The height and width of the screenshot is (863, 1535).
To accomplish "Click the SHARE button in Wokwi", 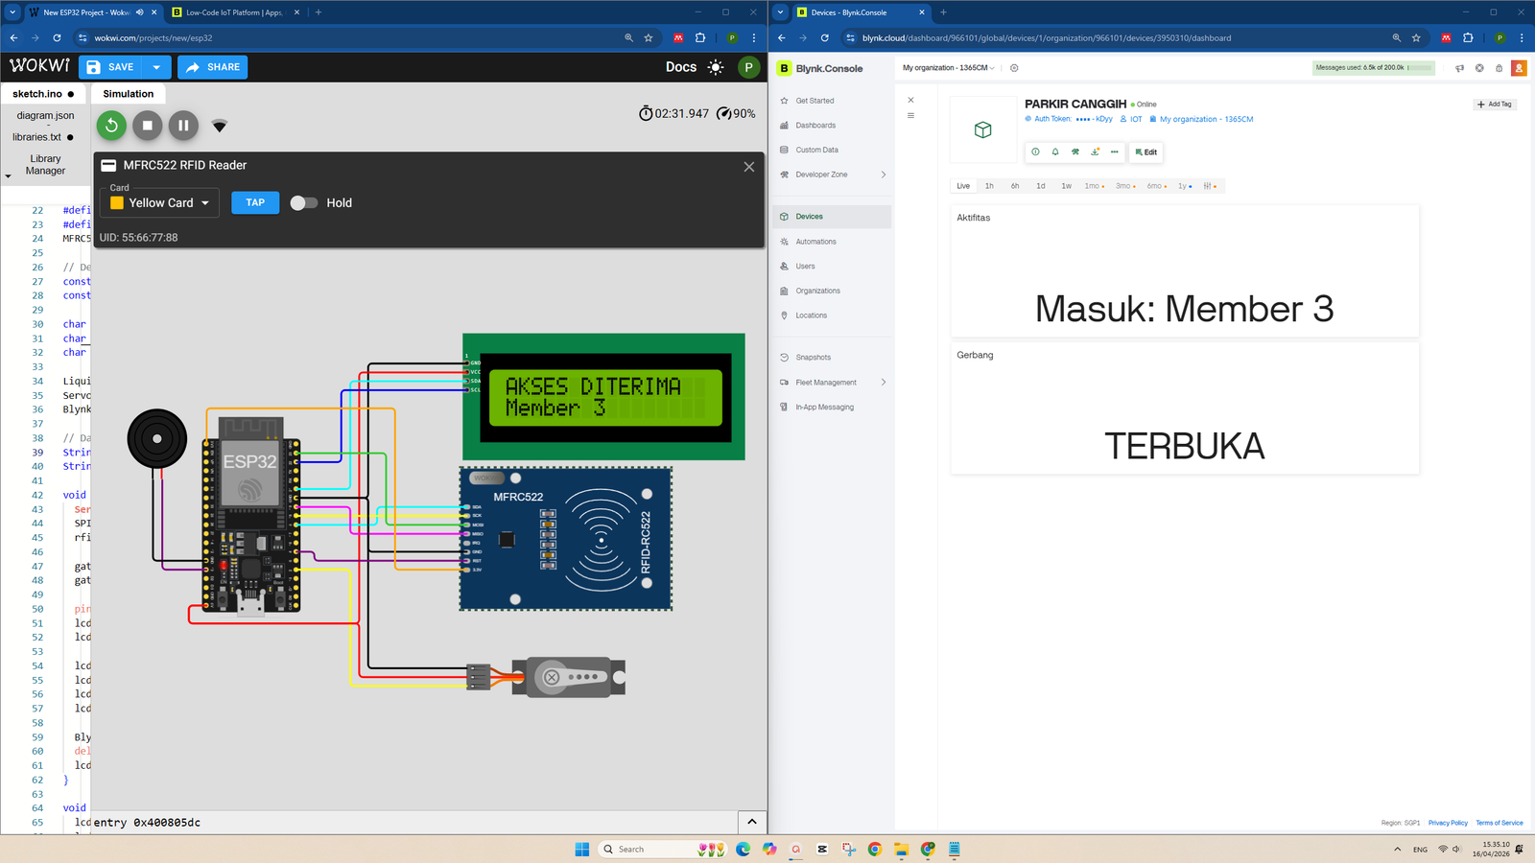I will (213, 67).
